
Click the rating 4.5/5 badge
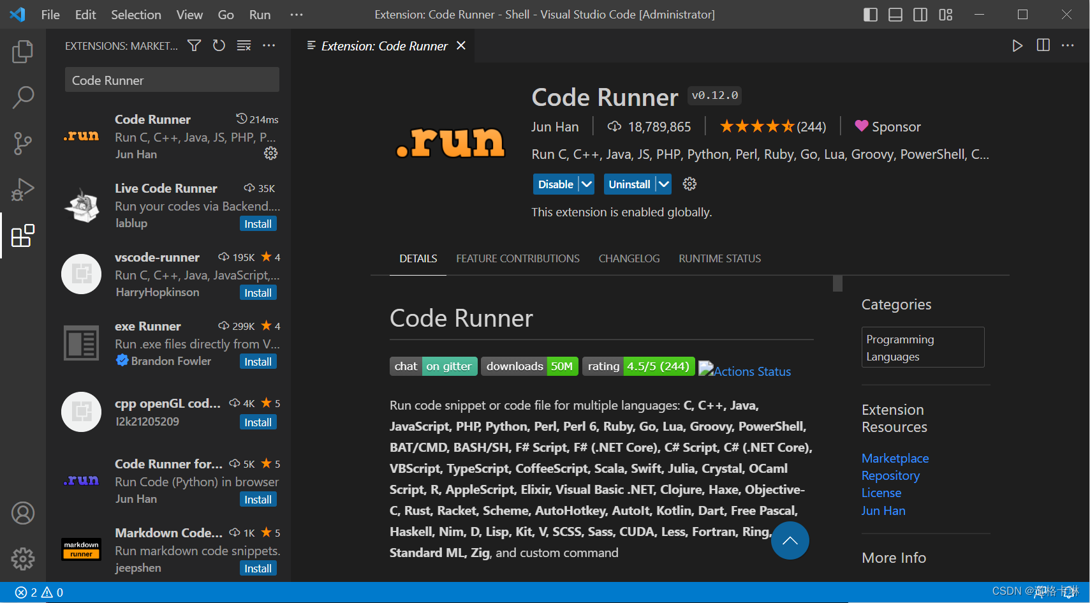(638, 366)
